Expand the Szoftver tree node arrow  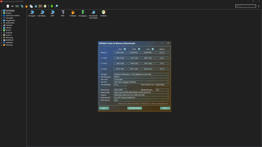pyautogui.click(x=2, y=35)
